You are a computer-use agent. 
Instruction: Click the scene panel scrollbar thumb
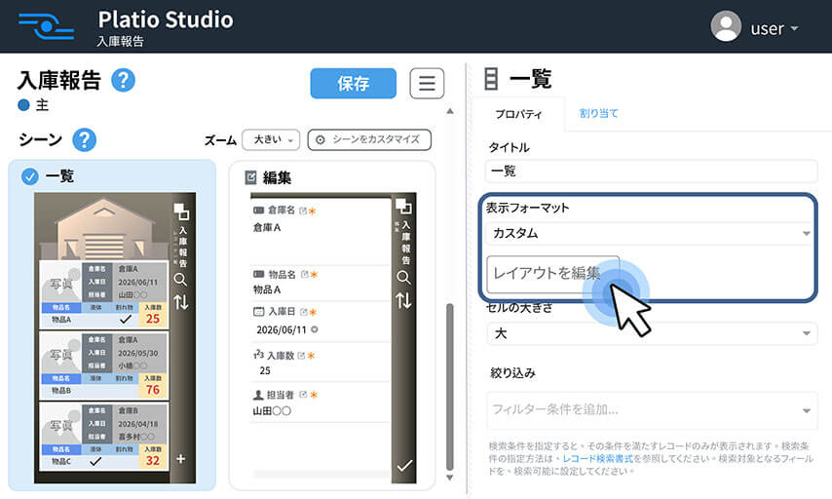point(450,387)
